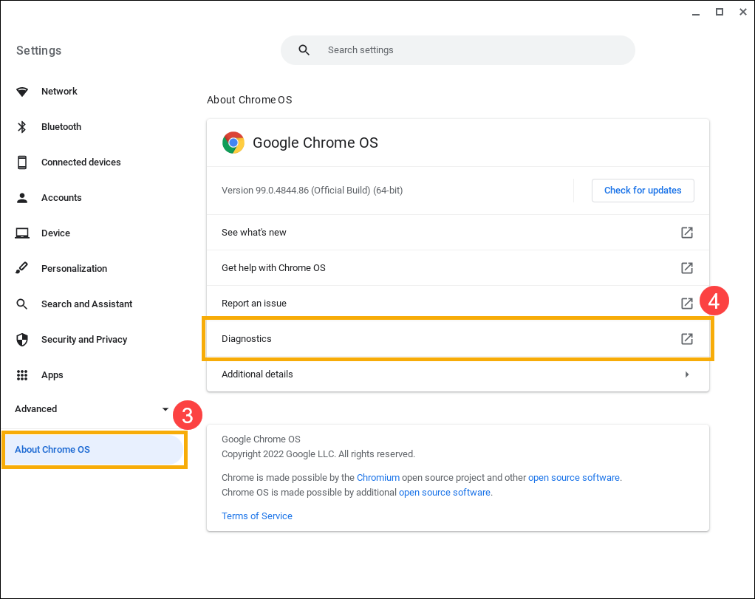Open external link icon for Diagnostics
The height and width of the screenshot is (599, 755).
click(x=686, y=339)
